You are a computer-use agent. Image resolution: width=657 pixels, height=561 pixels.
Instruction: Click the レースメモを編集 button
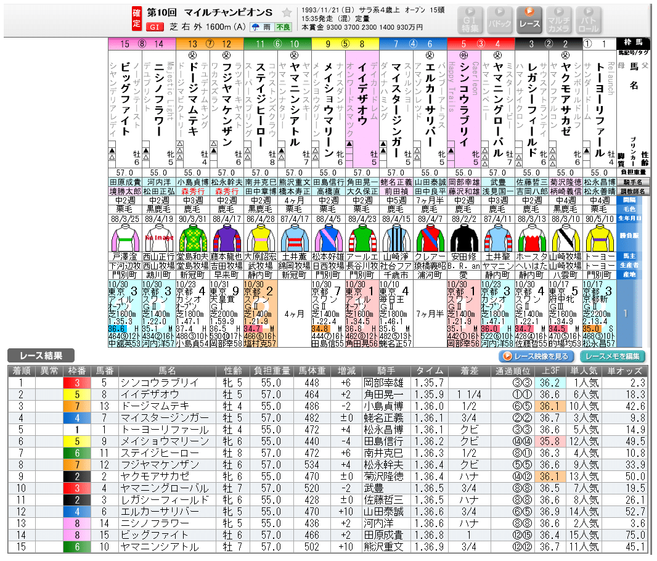click(x=613, y=356)
